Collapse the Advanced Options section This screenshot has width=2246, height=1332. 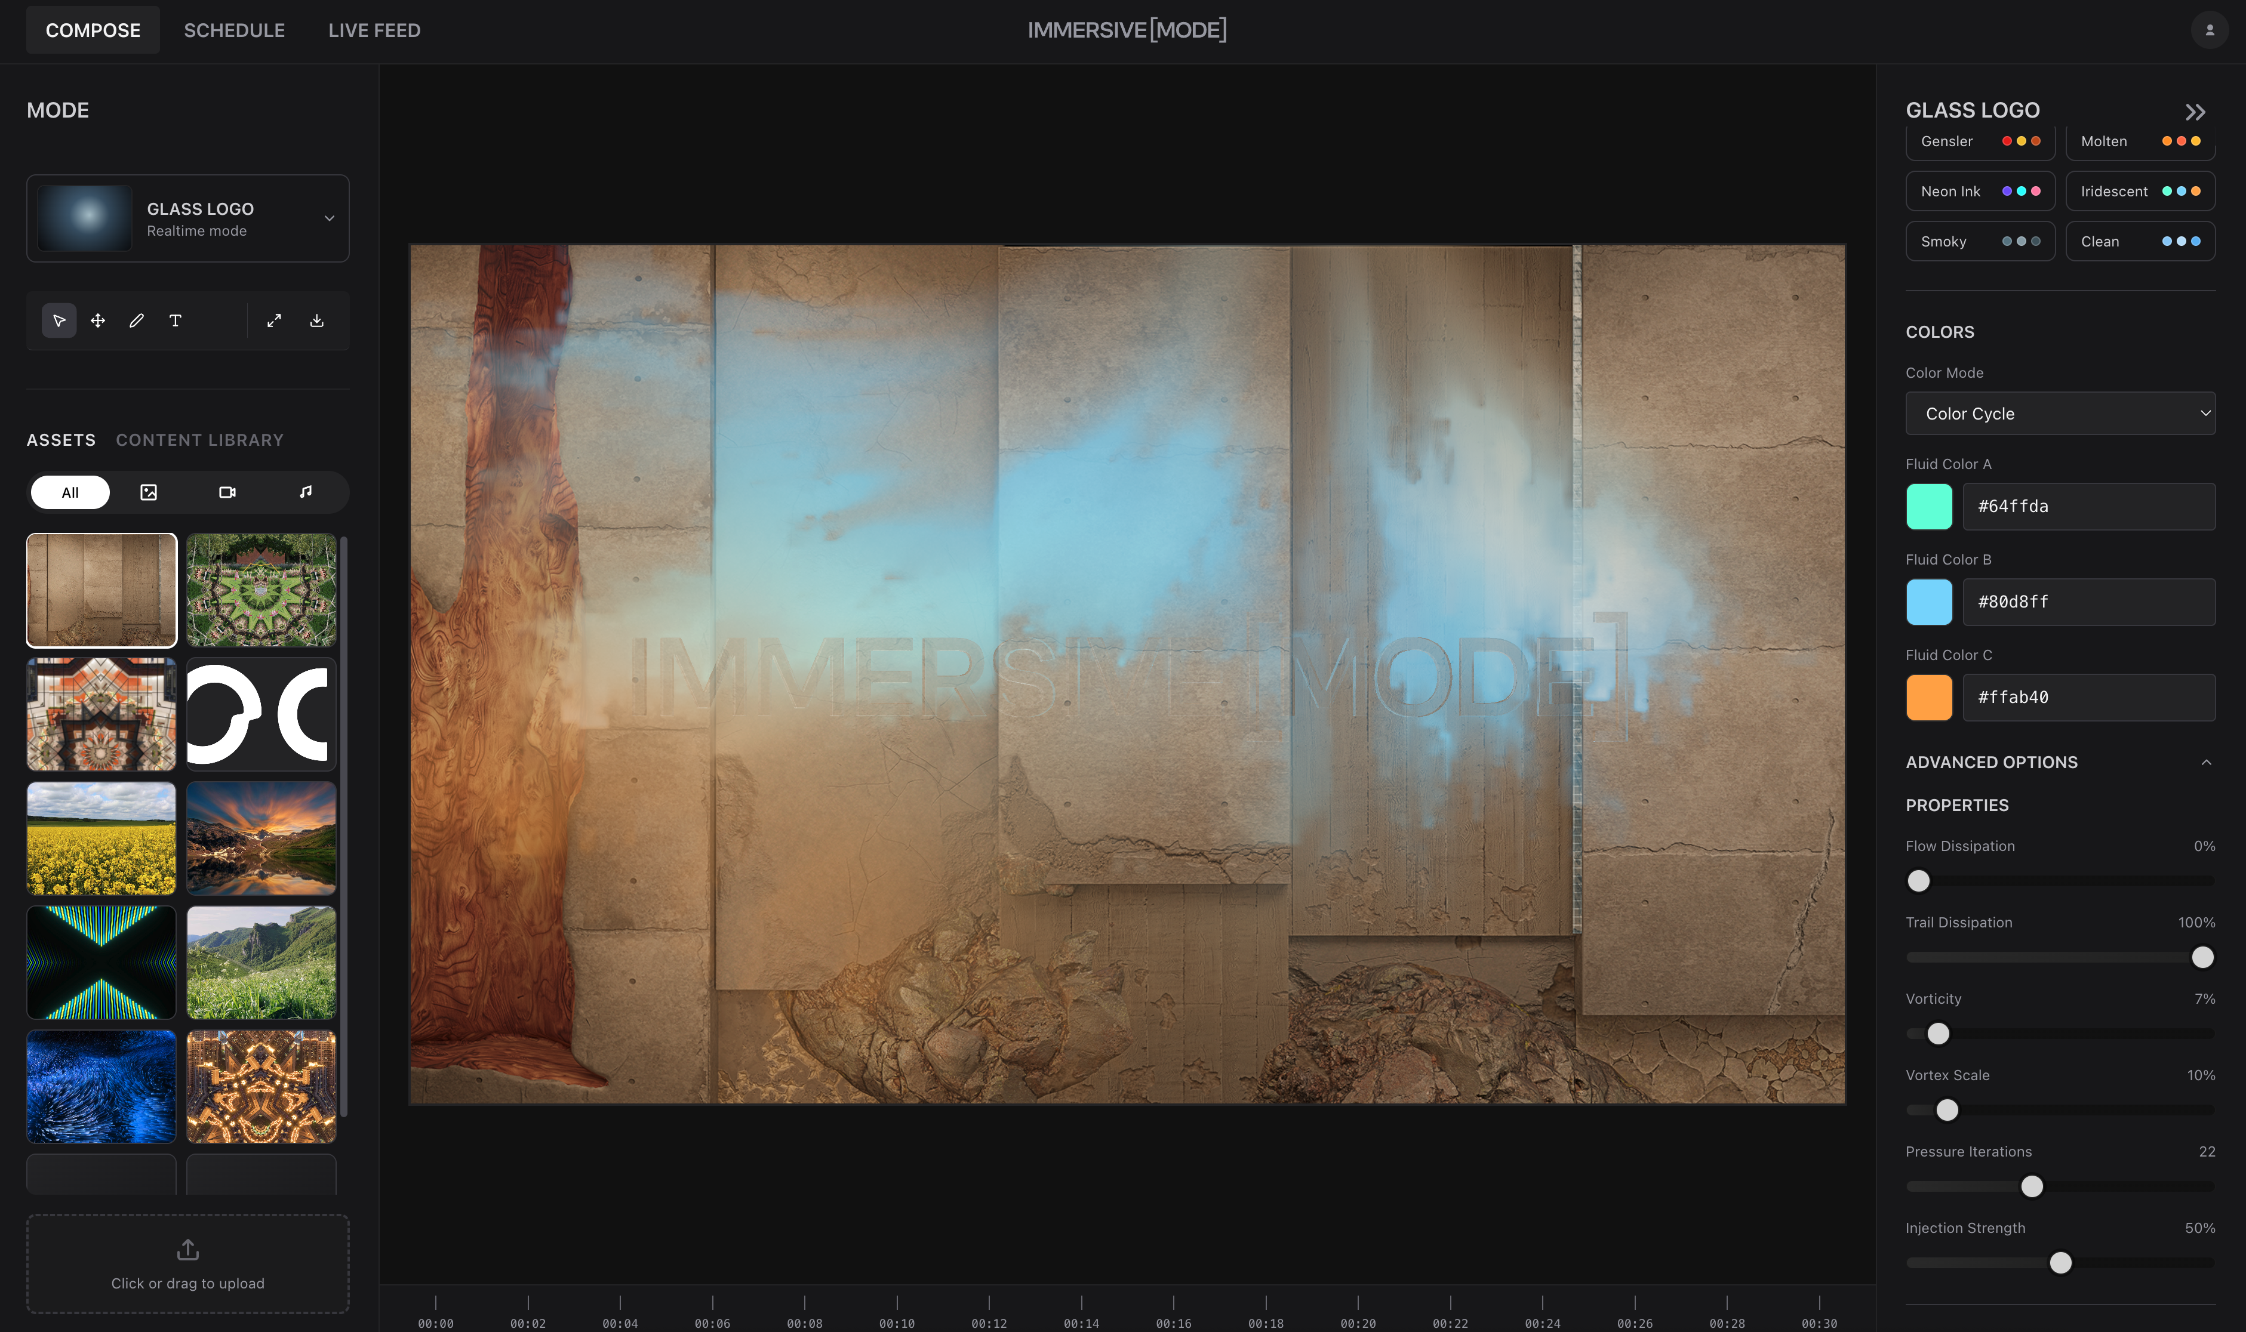point(2205,762)
